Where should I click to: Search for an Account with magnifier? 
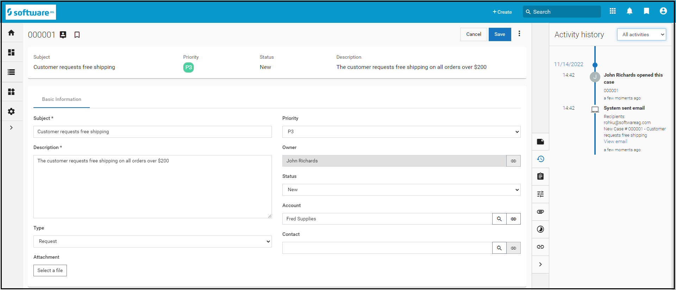[499, 219]
